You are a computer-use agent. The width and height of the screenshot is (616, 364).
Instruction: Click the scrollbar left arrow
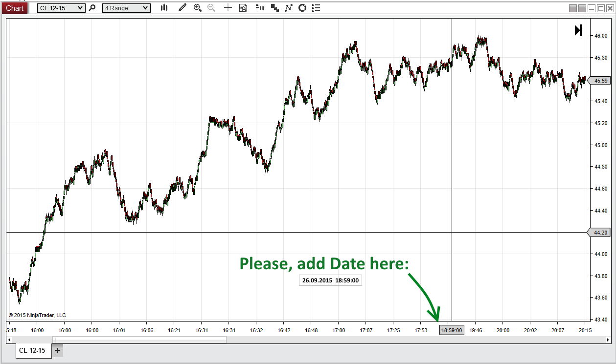9,339
